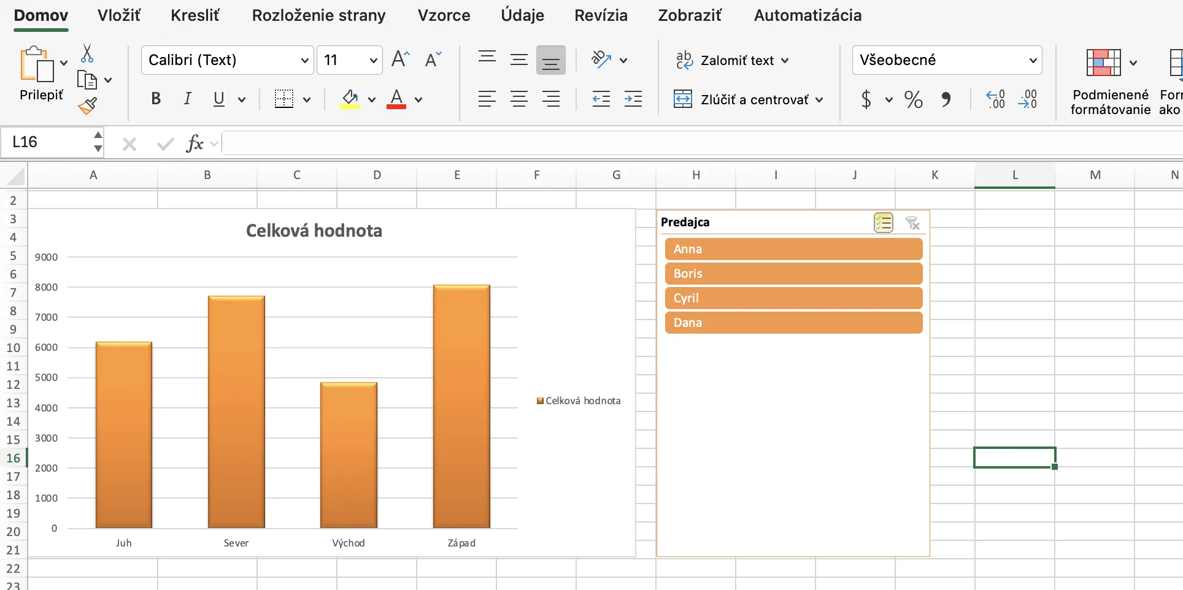Increase indent icon in ribbon
1183x590 pixels.
633,99
